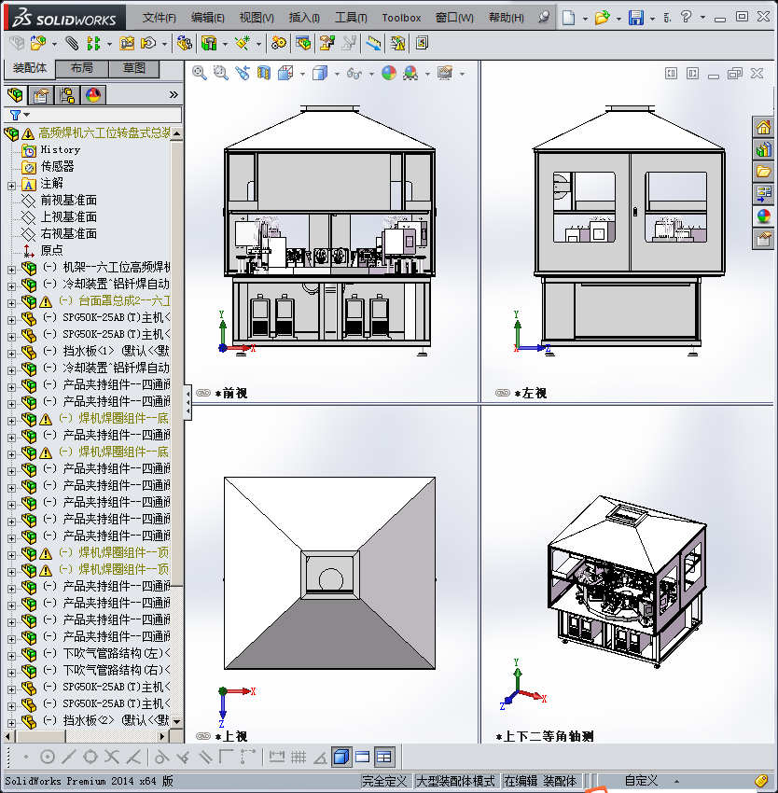Click the Smart Fasteners icon
The height and width of the screenshot is (793, 778).
coord(127,44)
